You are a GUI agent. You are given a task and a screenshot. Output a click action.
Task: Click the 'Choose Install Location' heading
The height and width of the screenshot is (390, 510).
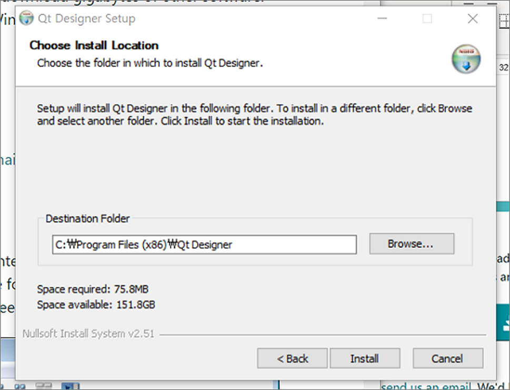tap(94, 46)
